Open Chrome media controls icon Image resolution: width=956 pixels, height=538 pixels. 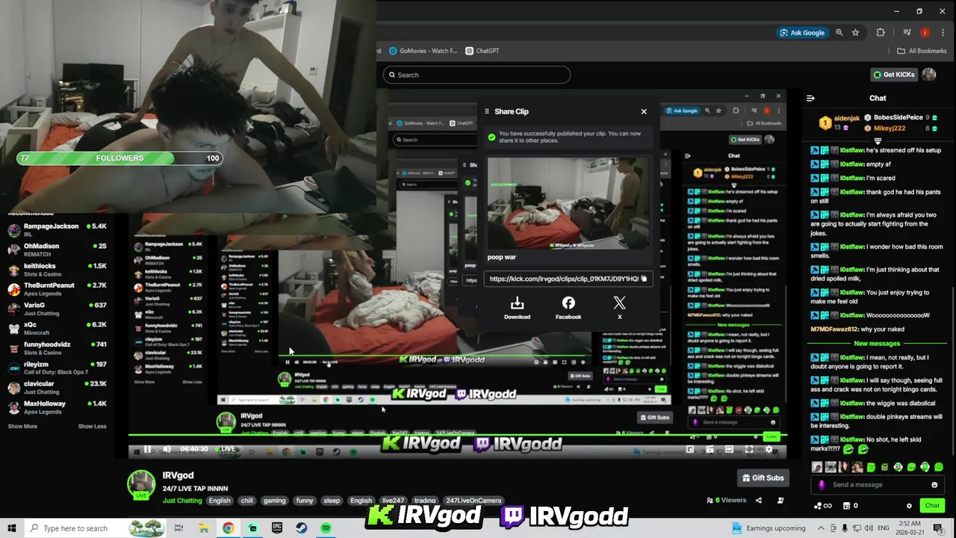point(907,33)
